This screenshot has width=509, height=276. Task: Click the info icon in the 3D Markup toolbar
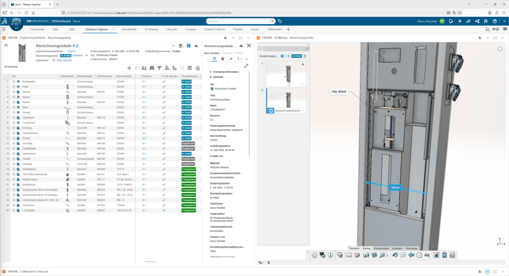[331, 255]
